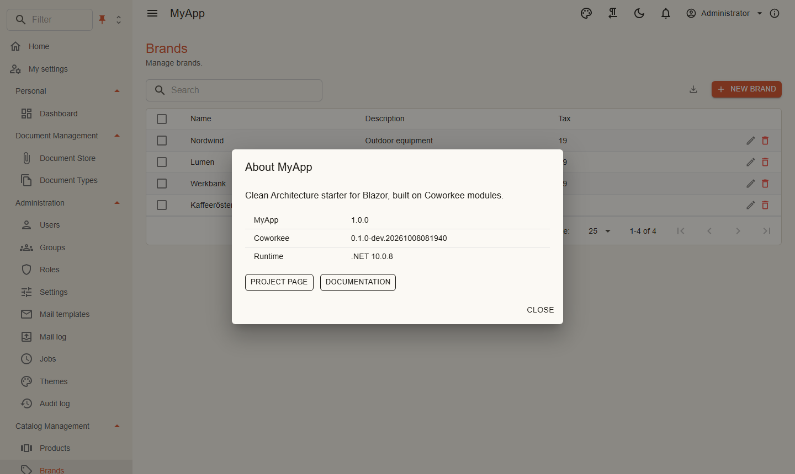
Task: Close the About MyApp dialog
Action: (540, 310)
